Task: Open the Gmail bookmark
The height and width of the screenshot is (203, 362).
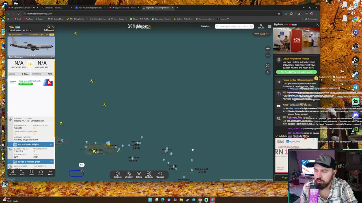Action: (17, 19)
